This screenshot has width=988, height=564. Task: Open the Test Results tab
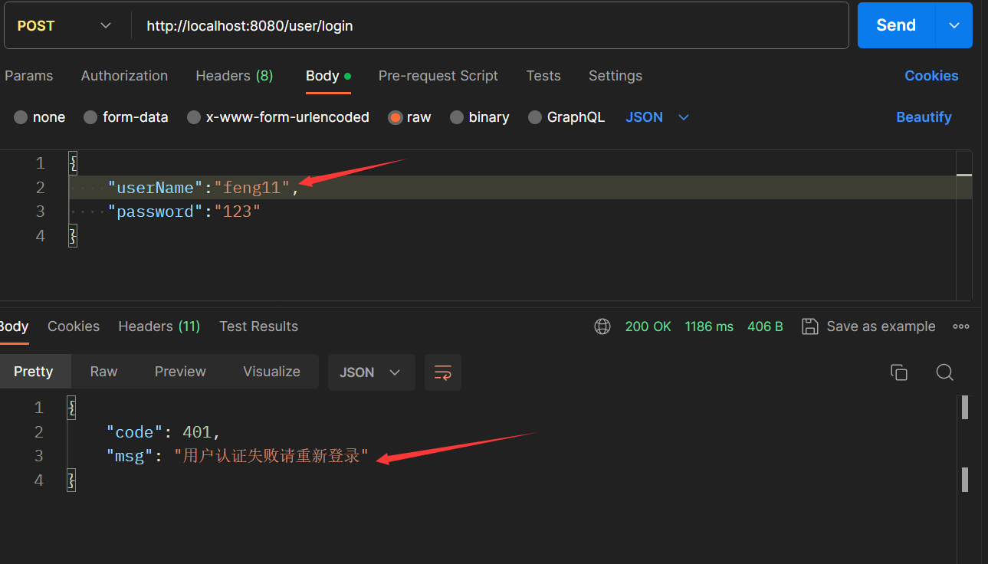(x=258, y=326)
